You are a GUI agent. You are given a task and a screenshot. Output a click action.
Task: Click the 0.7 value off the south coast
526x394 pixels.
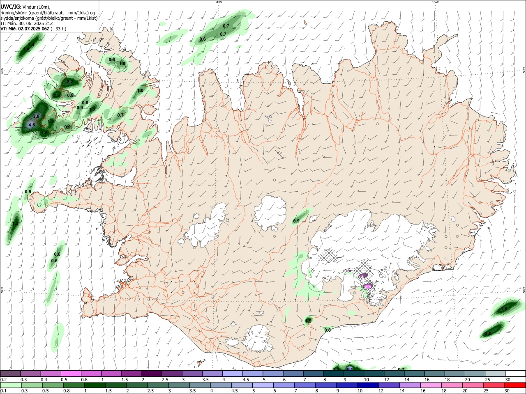coord(401,369)
